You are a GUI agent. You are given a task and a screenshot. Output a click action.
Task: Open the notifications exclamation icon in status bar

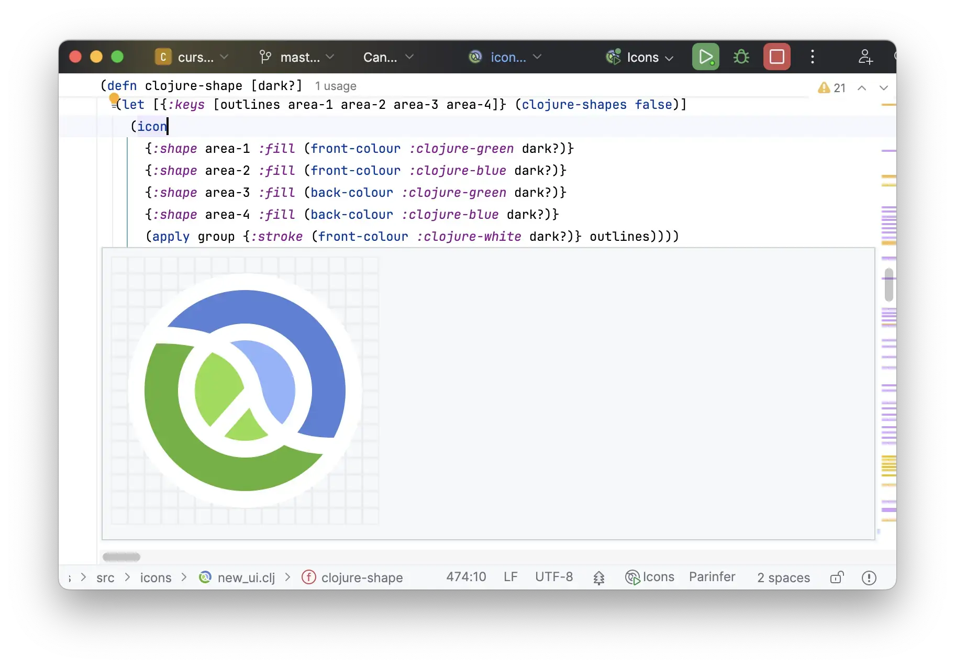tap(869, 577)
